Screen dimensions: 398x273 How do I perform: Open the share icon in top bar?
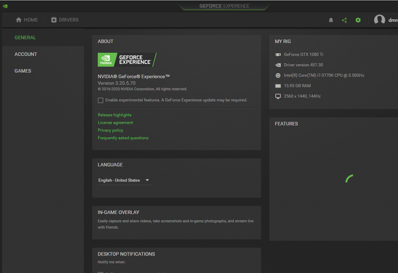point(345,20)
